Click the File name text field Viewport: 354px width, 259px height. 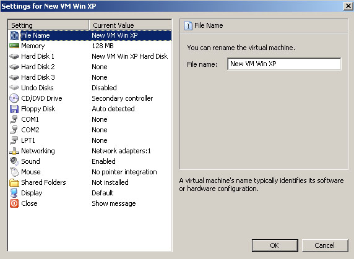click(x=284, y=64)
